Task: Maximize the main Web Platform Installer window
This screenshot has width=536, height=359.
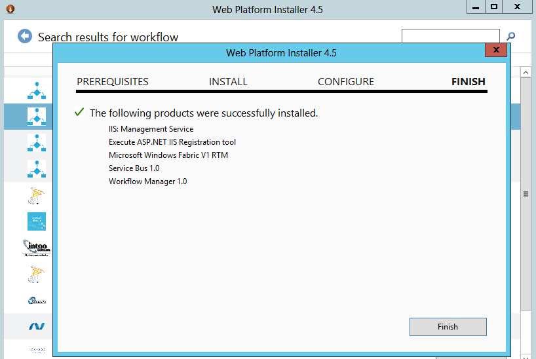Action: click(494, 7)
